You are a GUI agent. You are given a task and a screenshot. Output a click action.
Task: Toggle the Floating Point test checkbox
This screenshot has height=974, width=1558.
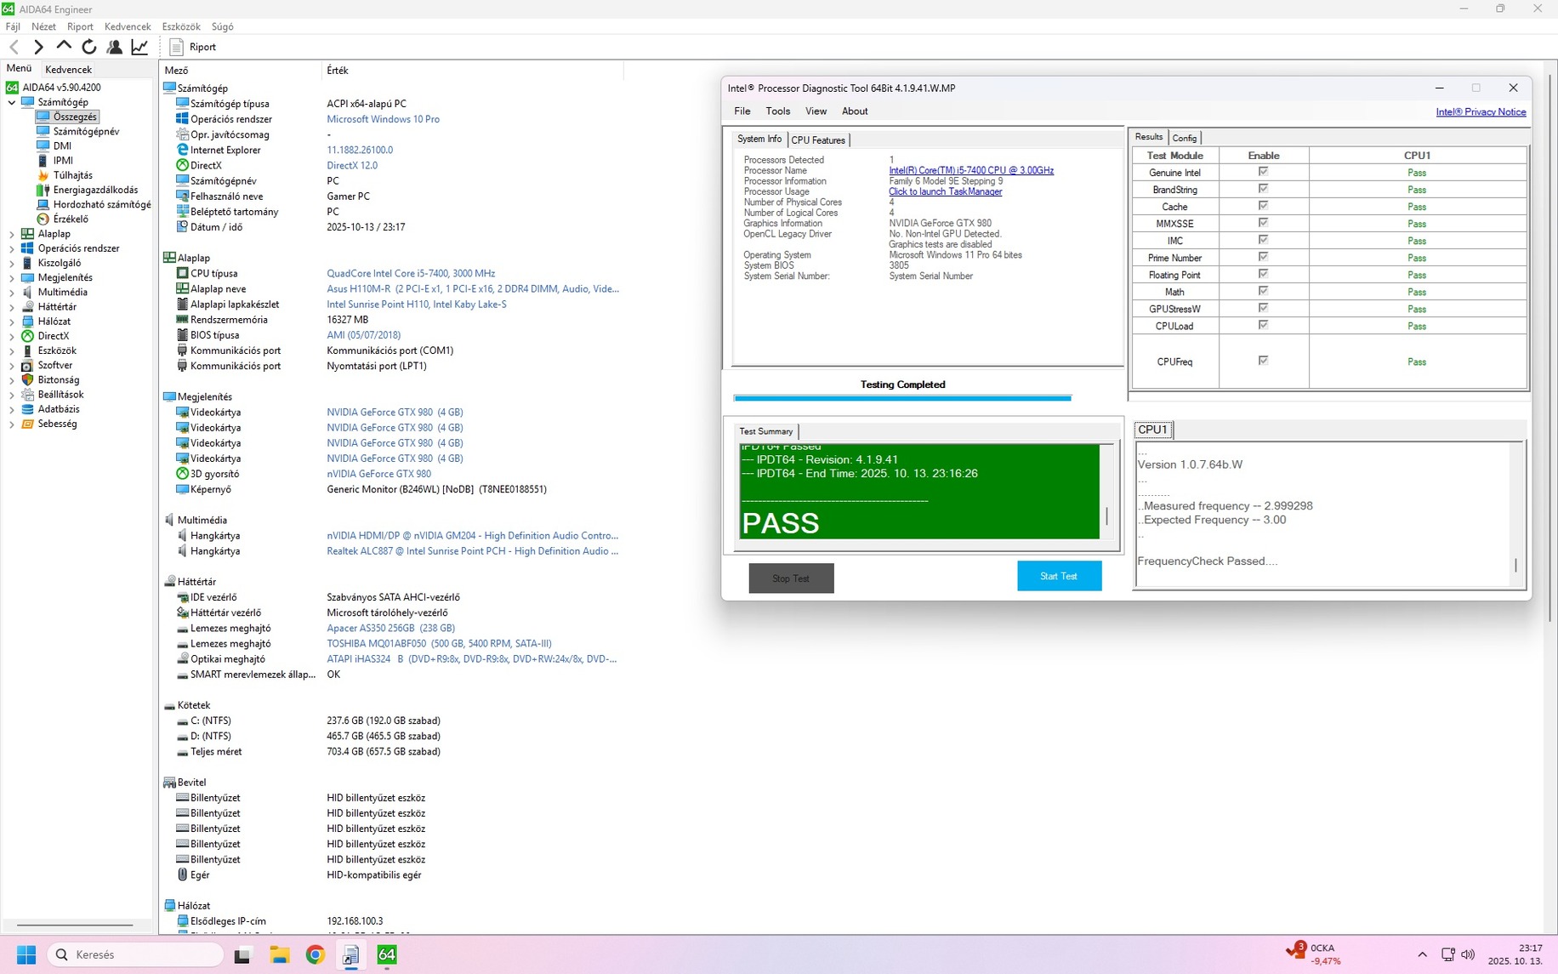1263,274
